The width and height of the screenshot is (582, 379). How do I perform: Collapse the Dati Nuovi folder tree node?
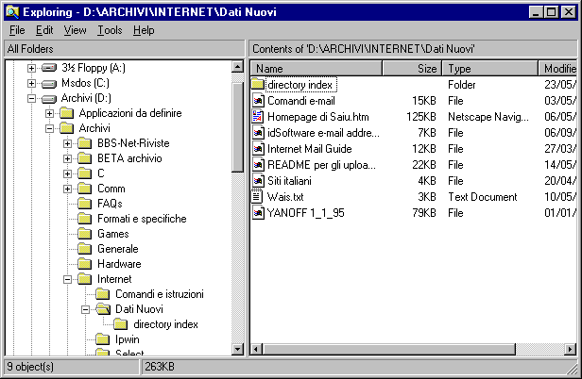pos(86,309)
